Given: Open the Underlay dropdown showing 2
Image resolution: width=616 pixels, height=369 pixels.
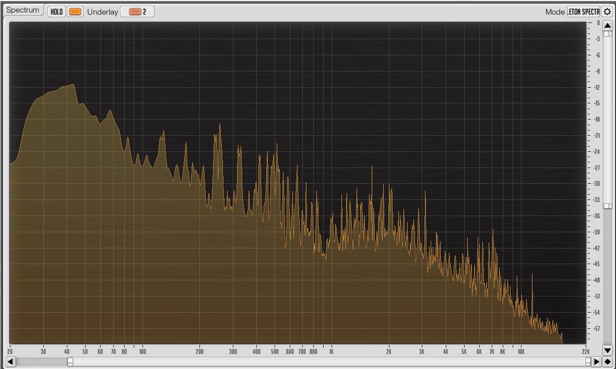Looking at the screenshot, I should click(x=137, y=11).
